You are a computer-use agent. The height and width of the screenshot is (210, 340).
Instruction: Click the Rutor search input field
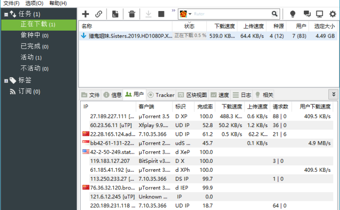[231, 14]
